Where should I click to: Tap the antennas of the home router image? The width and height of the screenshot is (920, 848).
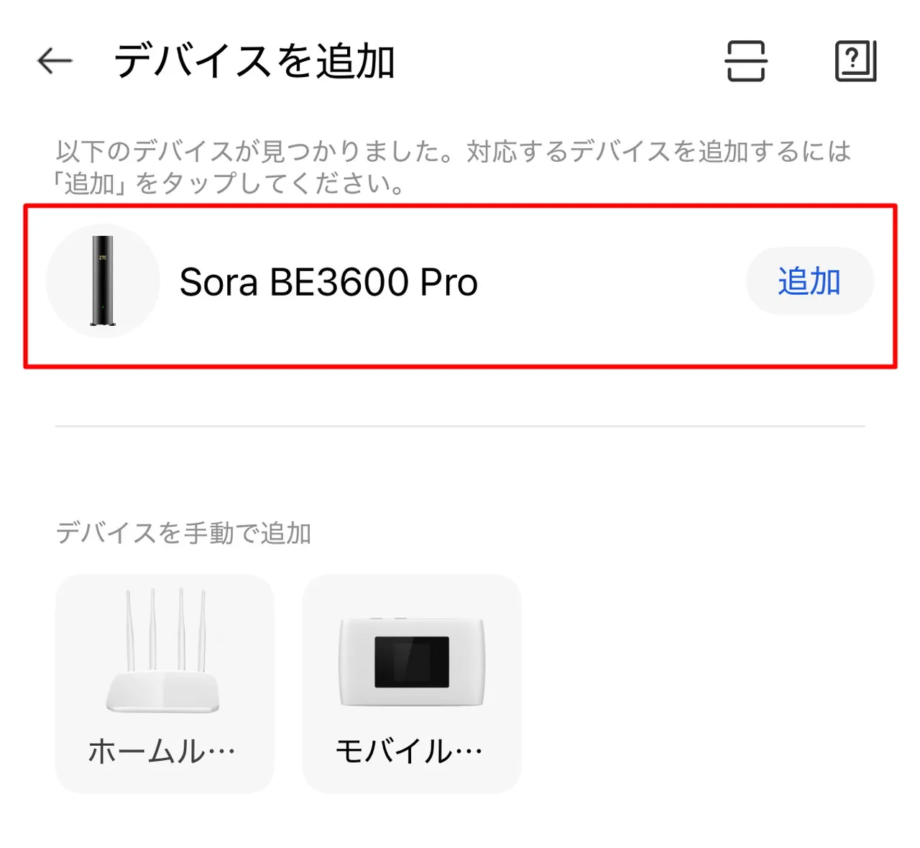[165, 626]
